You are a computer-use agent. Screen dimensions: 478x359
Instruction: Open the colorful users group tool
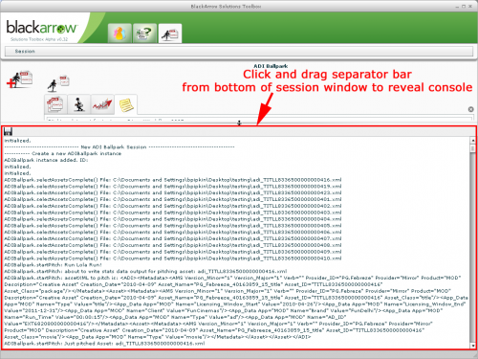point(119,33)
